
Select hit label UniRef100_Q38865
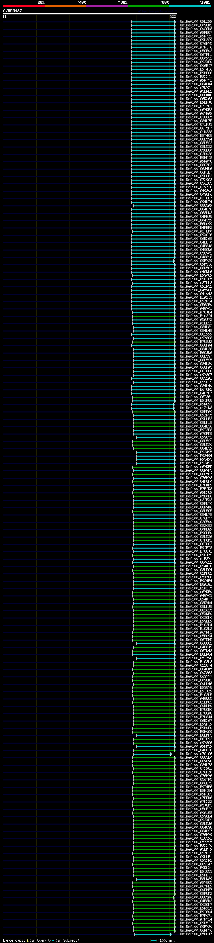point(196,117)
